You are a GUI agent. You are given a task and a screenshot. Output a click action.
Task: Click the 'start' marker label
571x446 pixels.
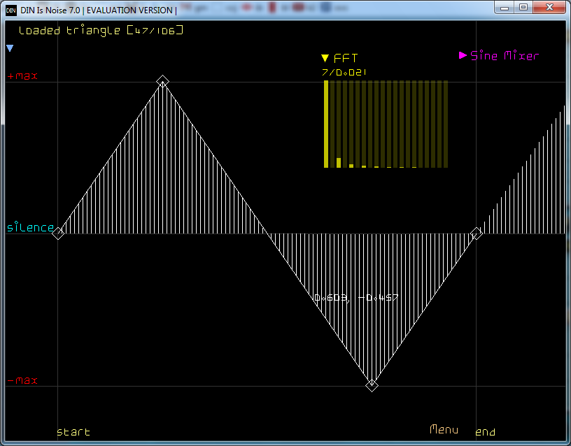(73, 432)
